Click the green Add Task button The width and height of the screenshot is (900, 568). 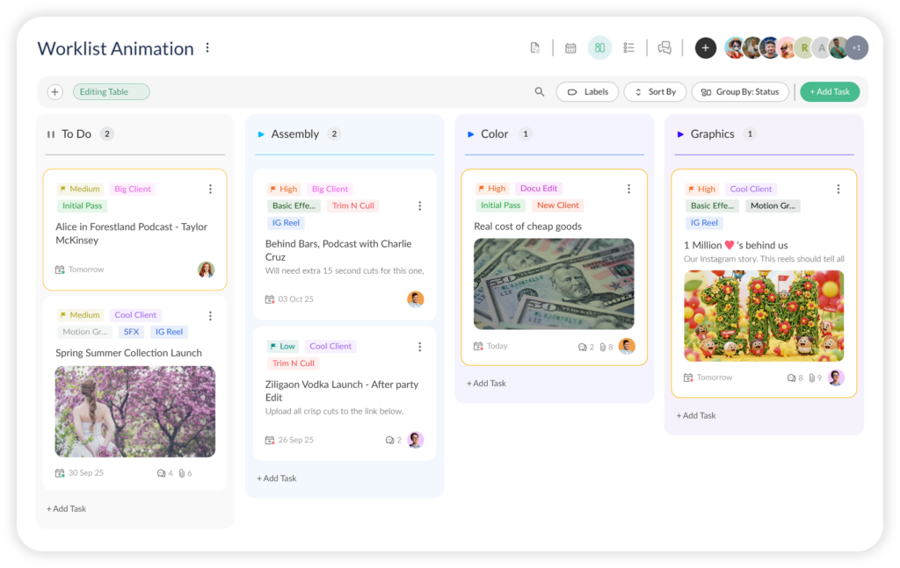pos(829,92)
